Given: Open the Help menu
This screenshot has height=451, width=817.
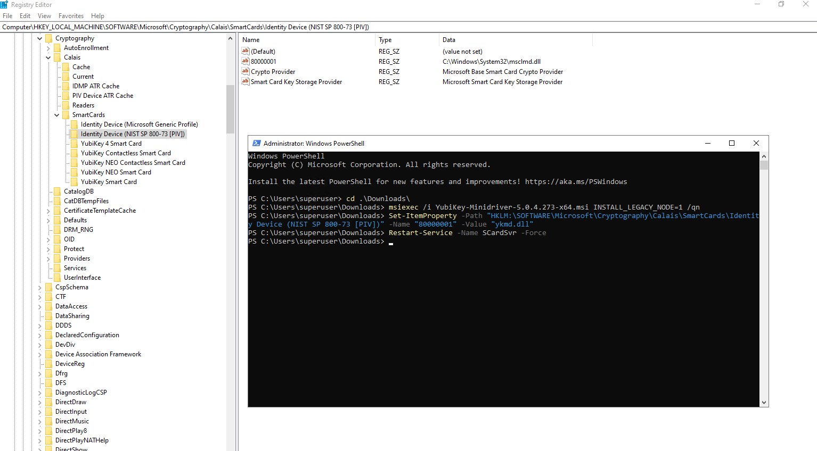Looking at the screenshot, I should click(97, 16).
